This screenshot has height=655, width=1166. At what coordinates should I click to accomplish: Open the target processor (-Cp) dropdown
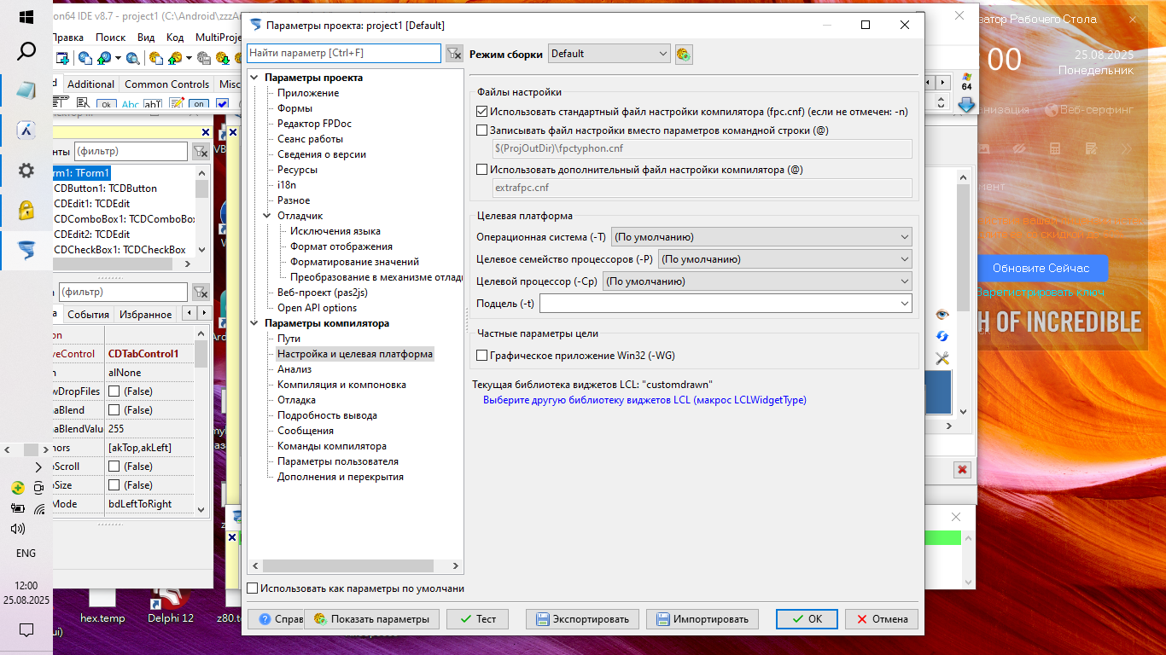[756, 281]
